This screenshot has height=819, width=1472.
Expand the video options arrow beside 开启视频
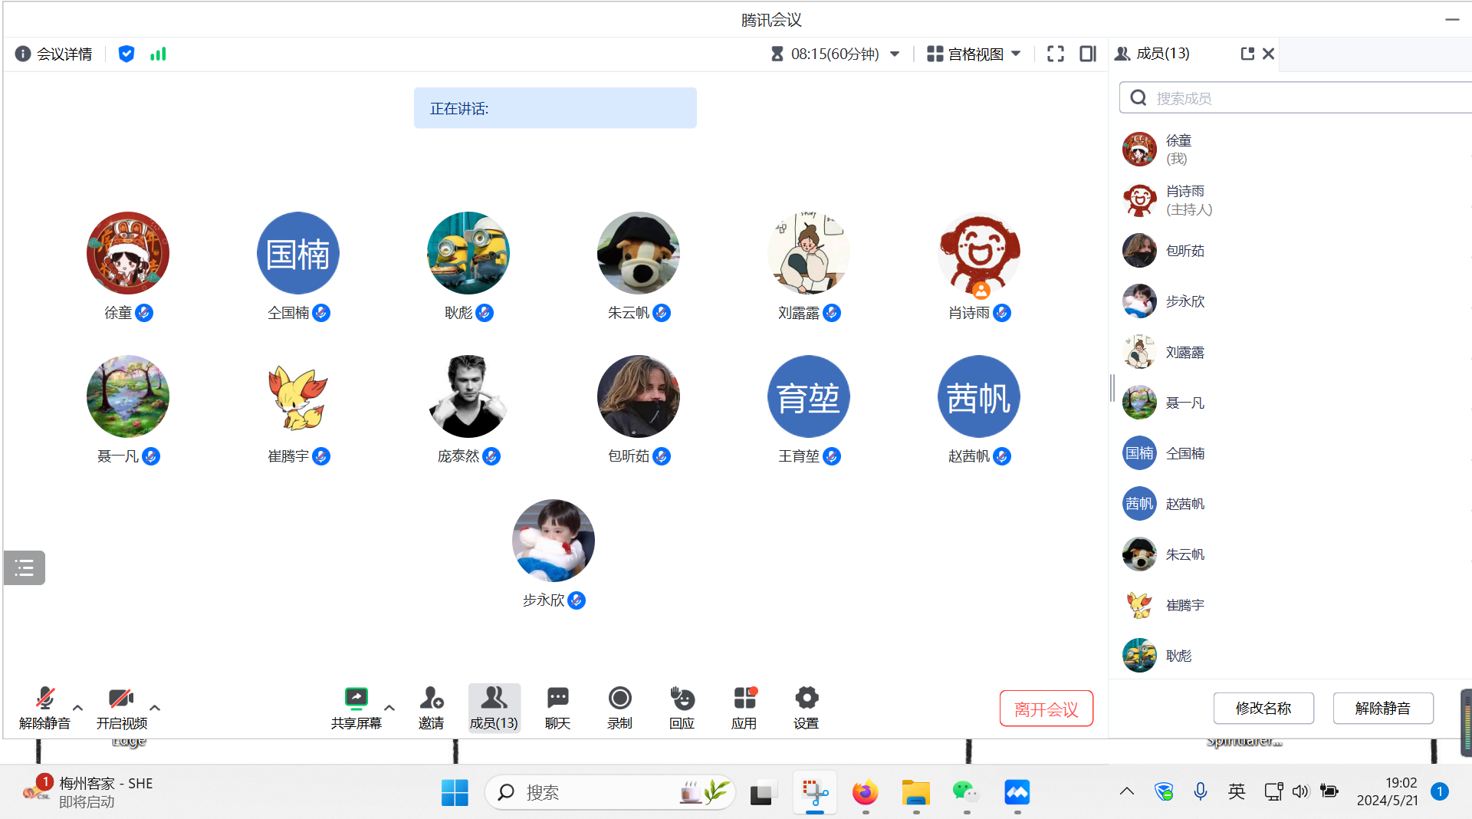pos(155,708)
